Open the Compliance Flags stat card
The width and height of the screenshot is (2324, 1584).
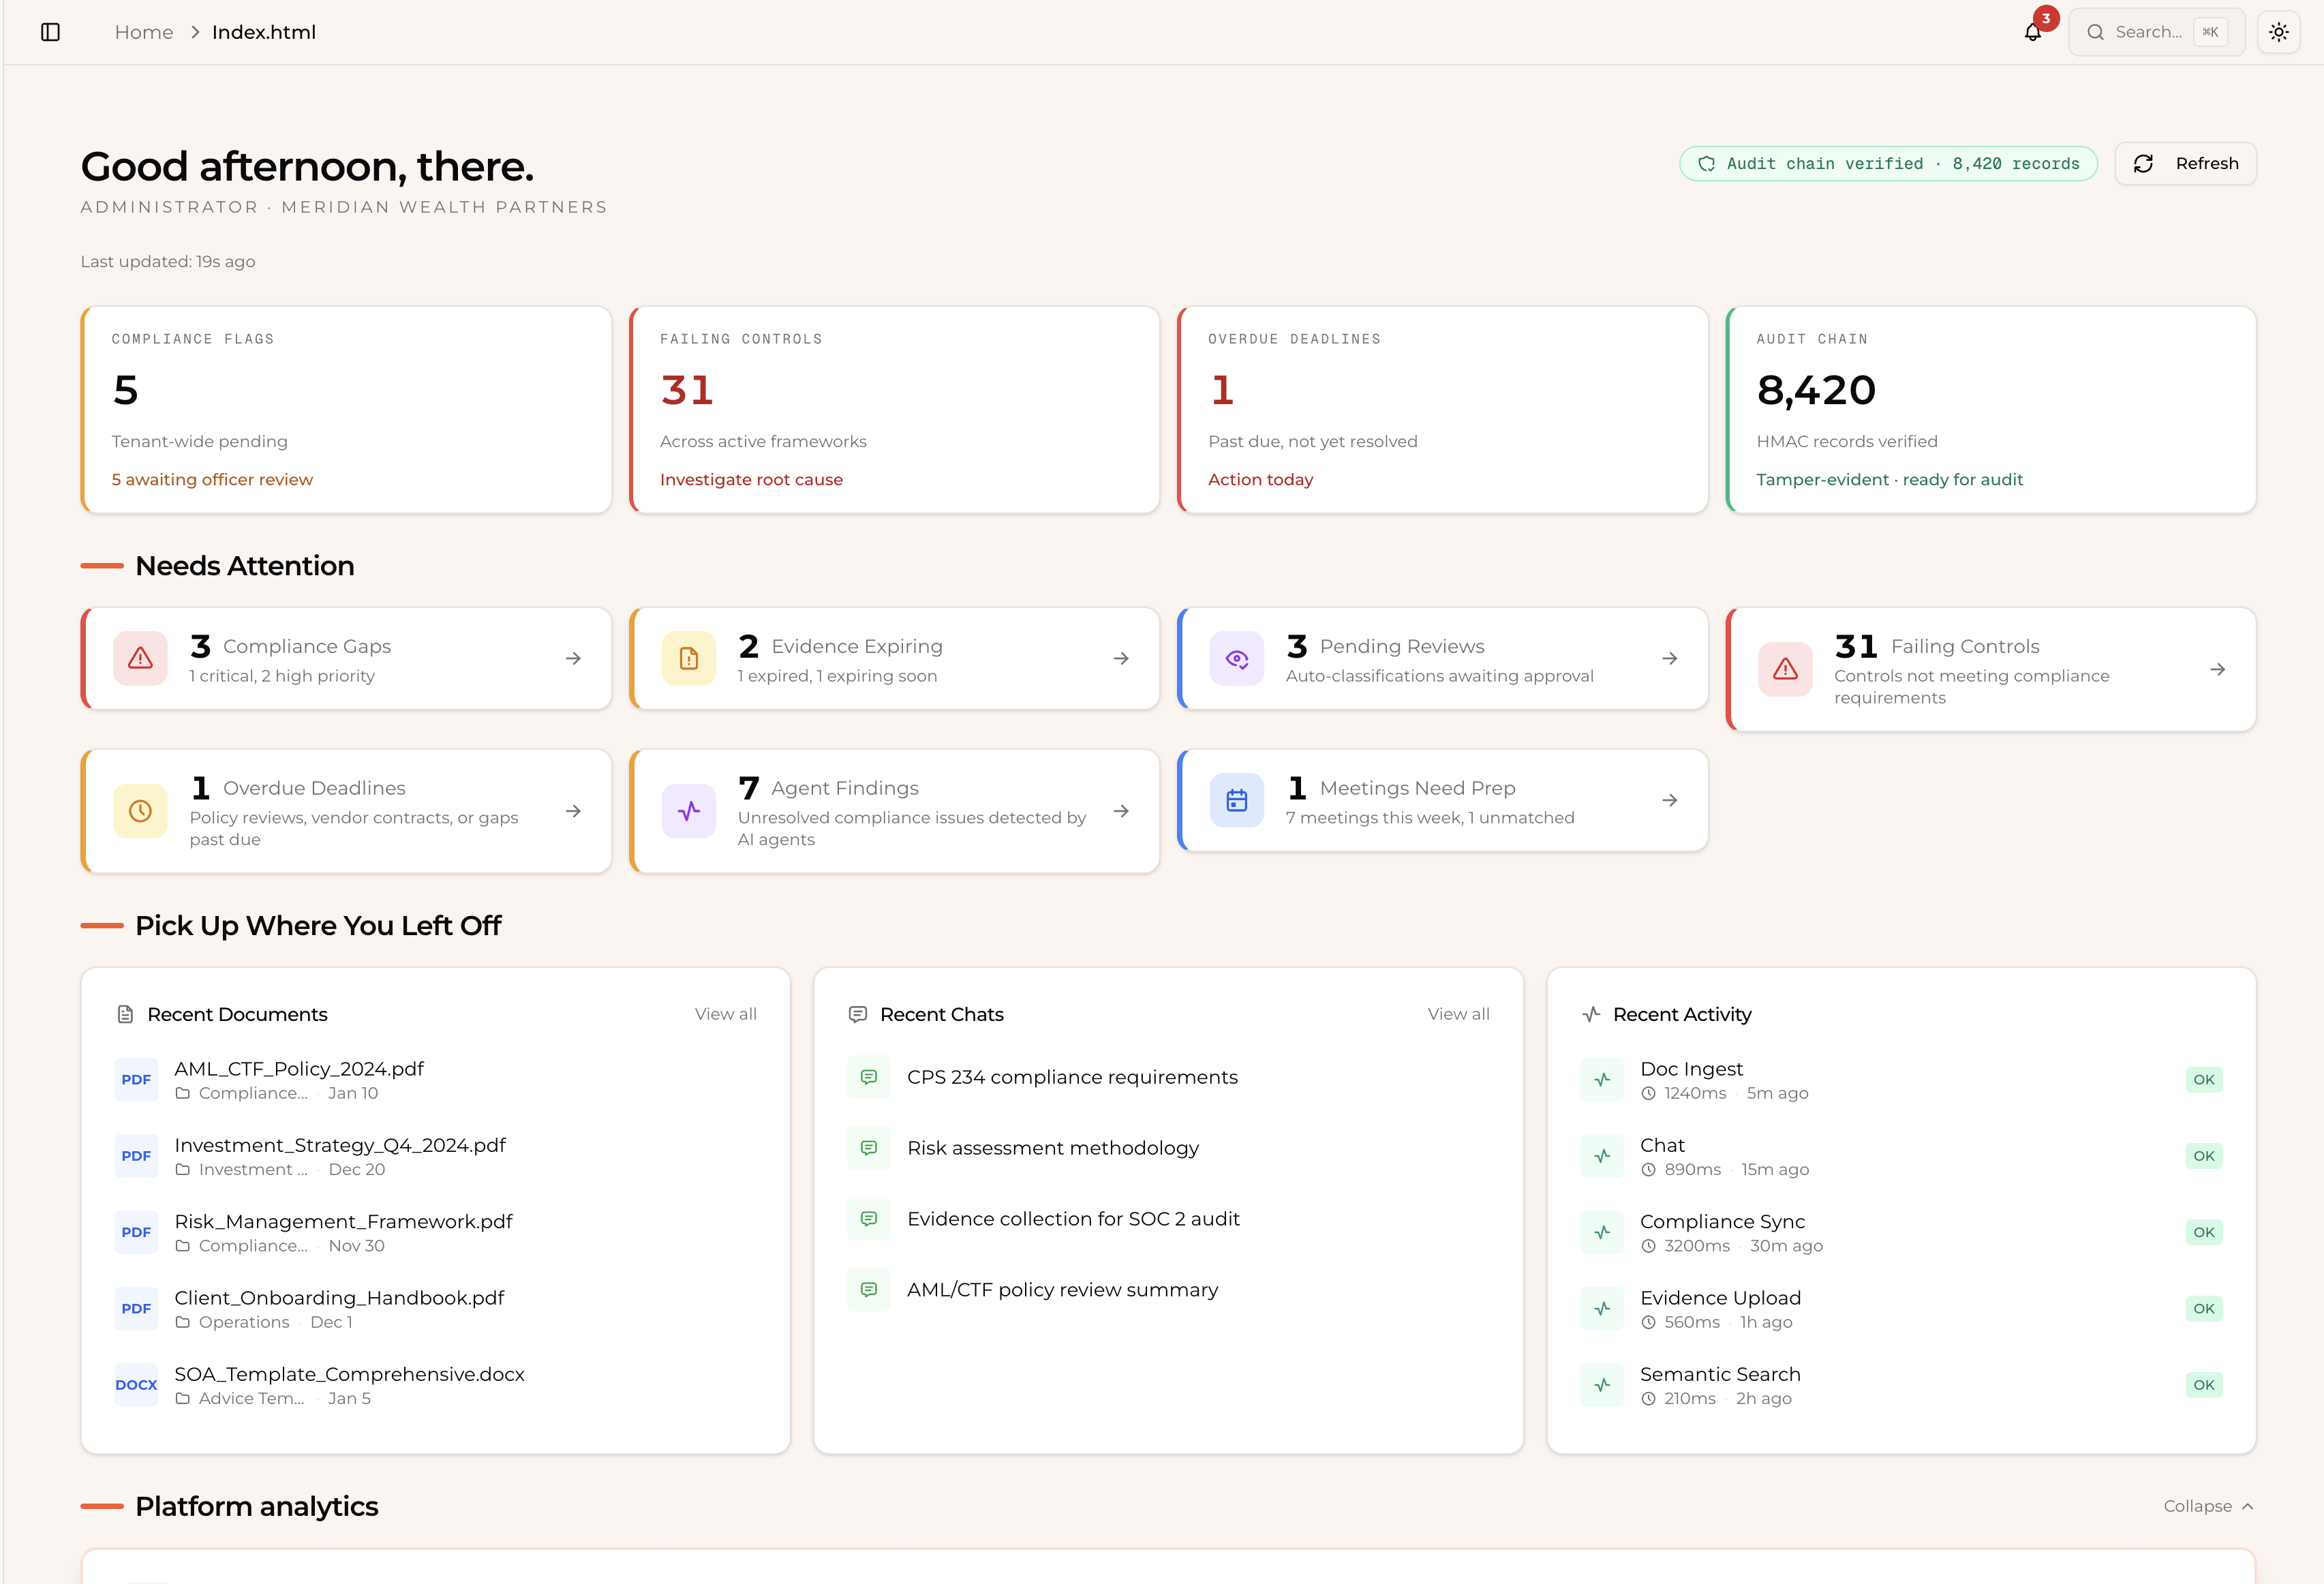pyautogui.click(x=346, y=410)
